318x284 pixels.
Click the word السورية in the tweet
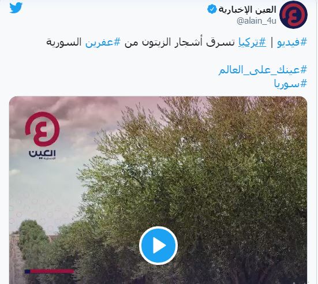(x=63, y=42)
